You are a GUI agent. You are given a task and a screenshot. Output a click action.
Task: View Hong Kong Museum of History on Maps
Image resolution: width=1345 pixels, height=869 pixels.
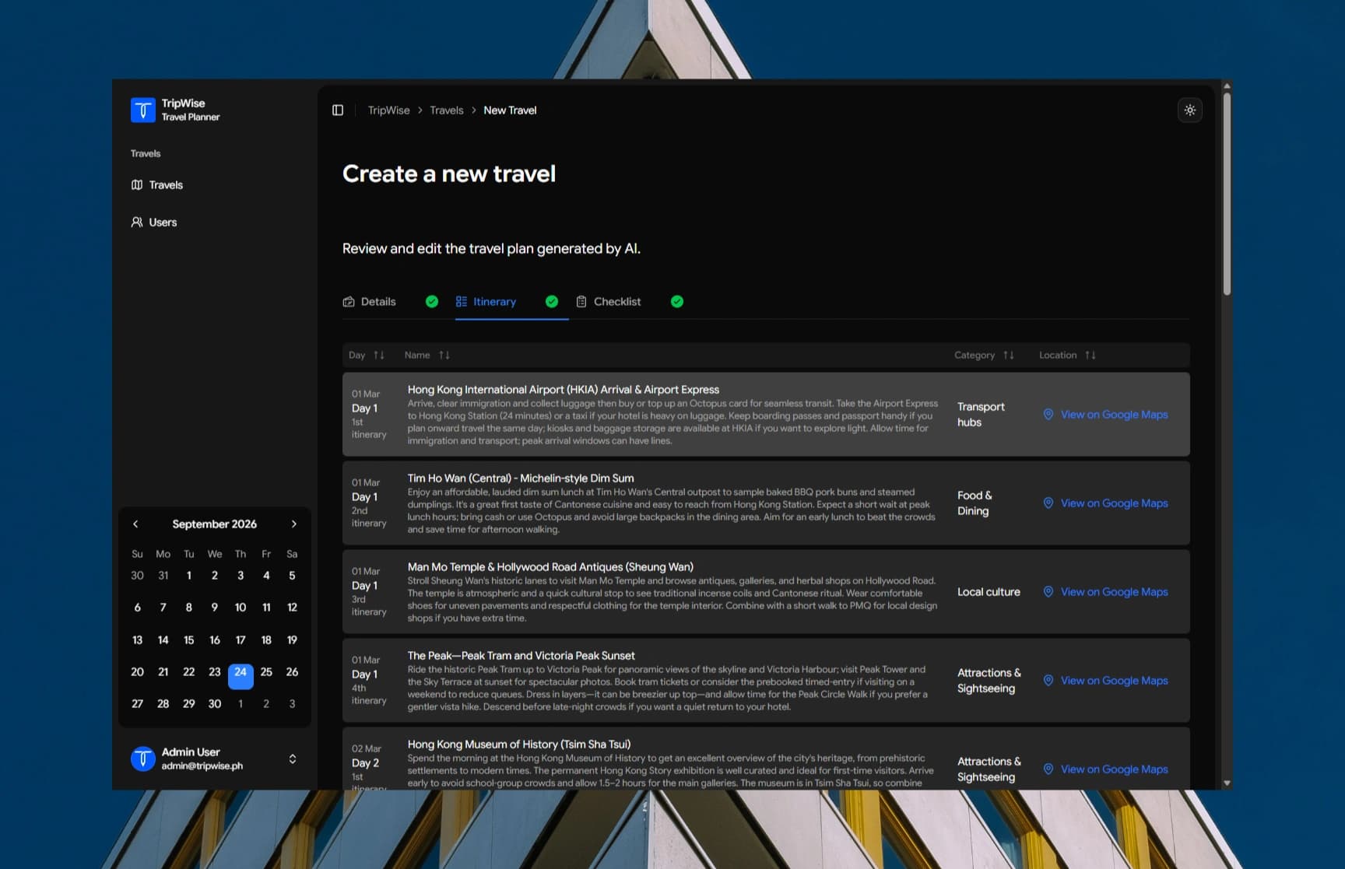[1106, 769]
